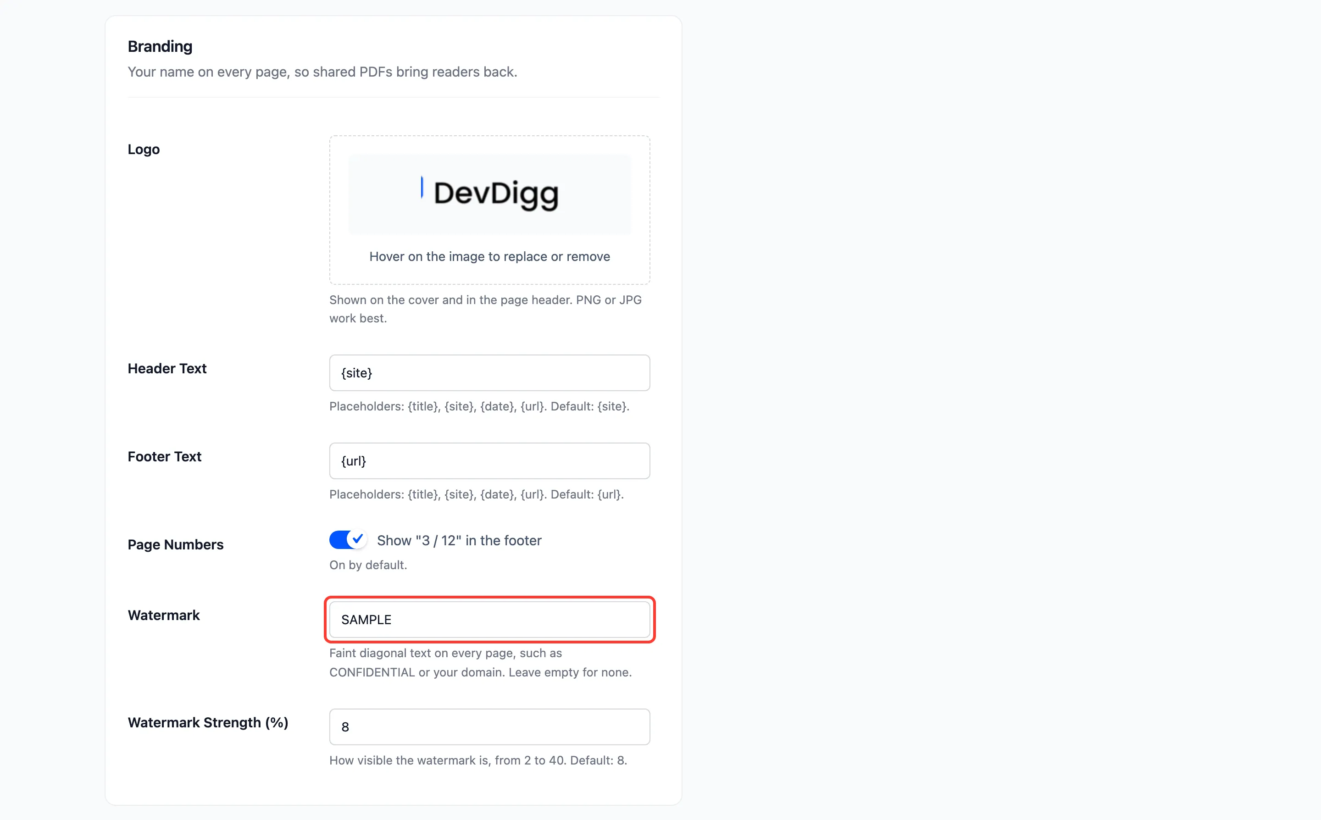The image size is (1321, 820).
Task: Focus the Header Text input field
Action: (490, 372)
